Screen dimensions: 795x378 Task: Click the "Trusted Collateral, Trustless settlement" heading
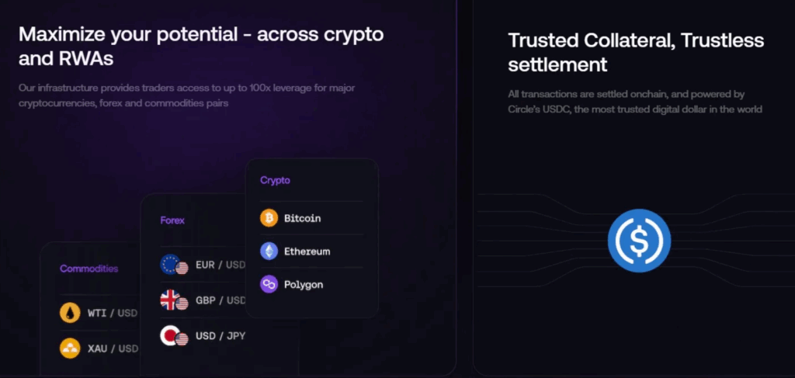(x=636, y=52)
